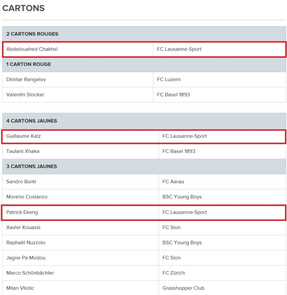287x295 pixels.
Task: Select the Patrick Ekeng player name
Action: (22, 212)
